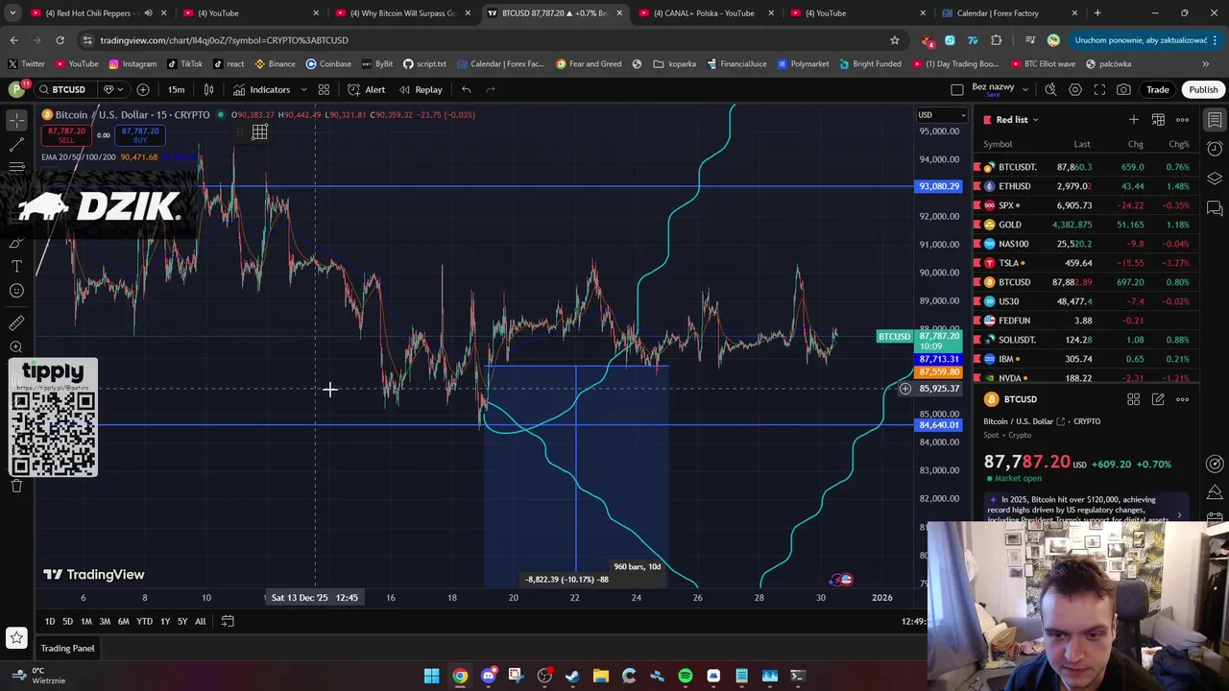Open watchlist more options ellipsis
1229x691 pixels.
[x=1183, y=119]
